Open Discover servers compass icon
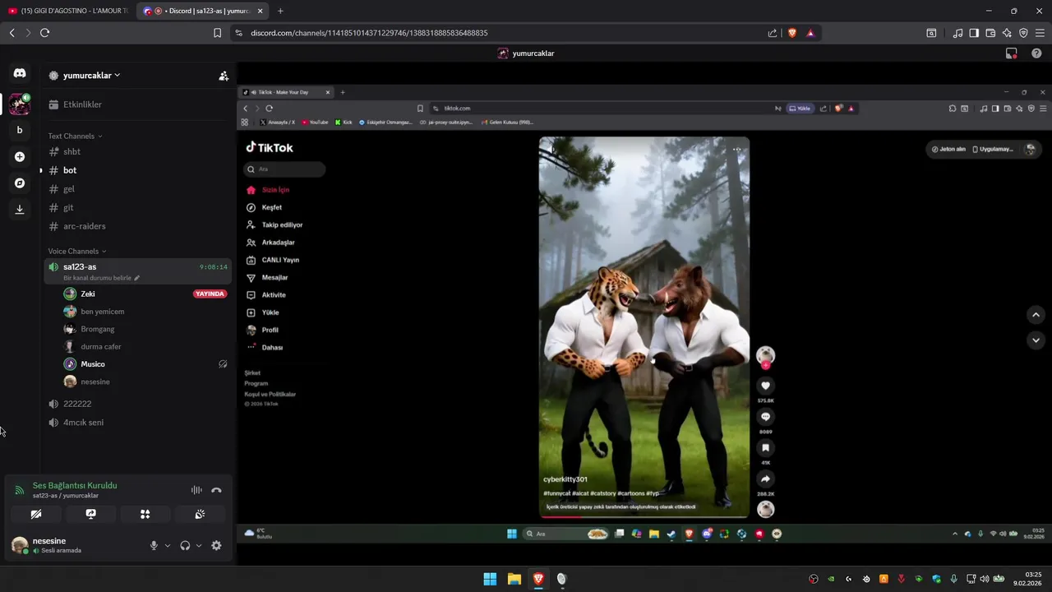Screen dimensions: 1052x592 tap(20, 183)
